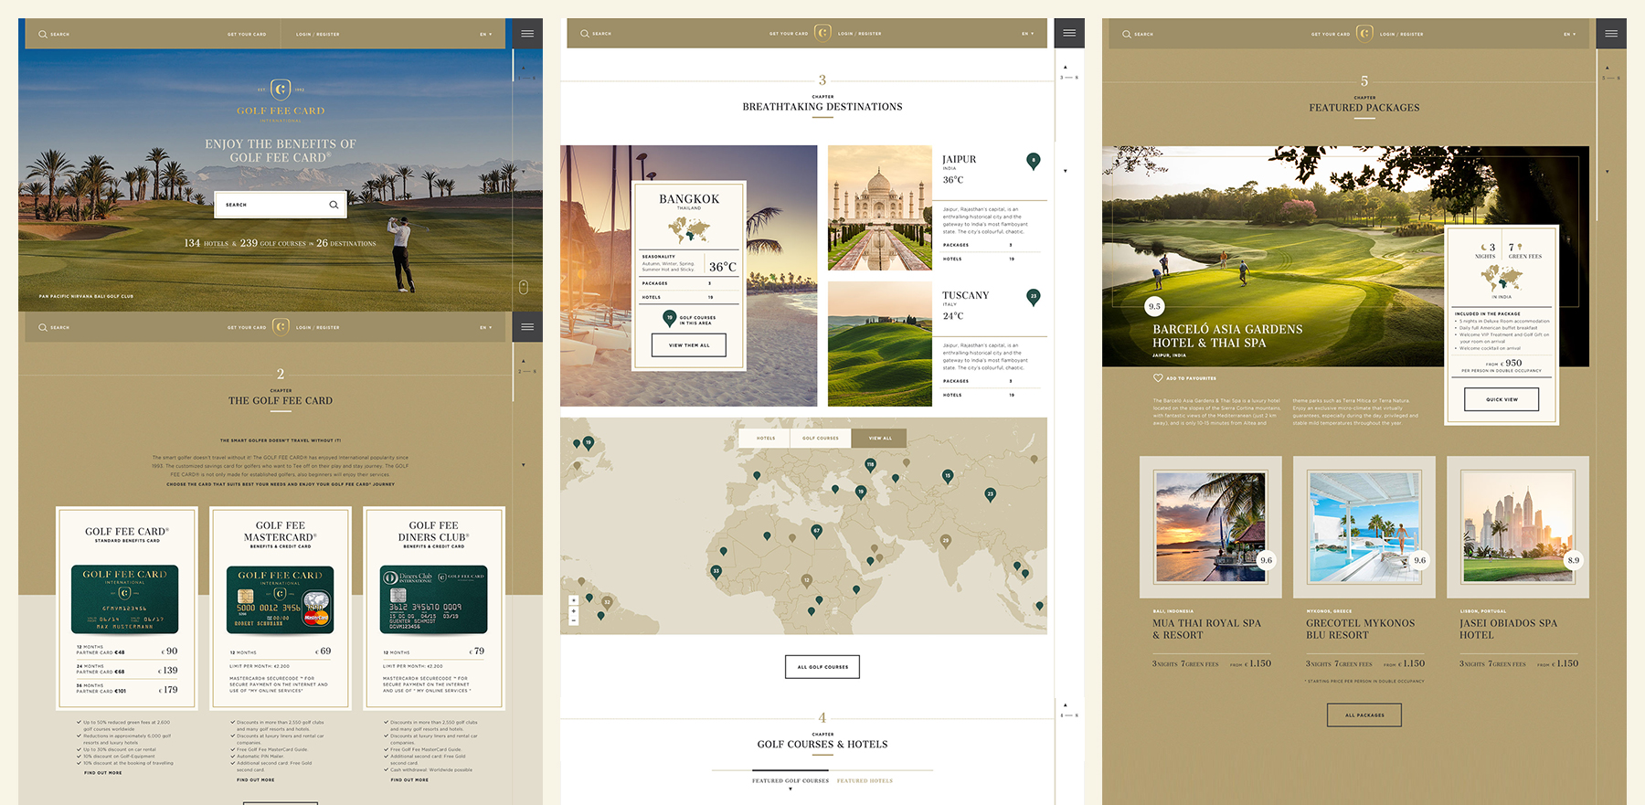Open the EN language dropdown over hero image
Screen dimensions: 1645x805
(x=485, y=34)
